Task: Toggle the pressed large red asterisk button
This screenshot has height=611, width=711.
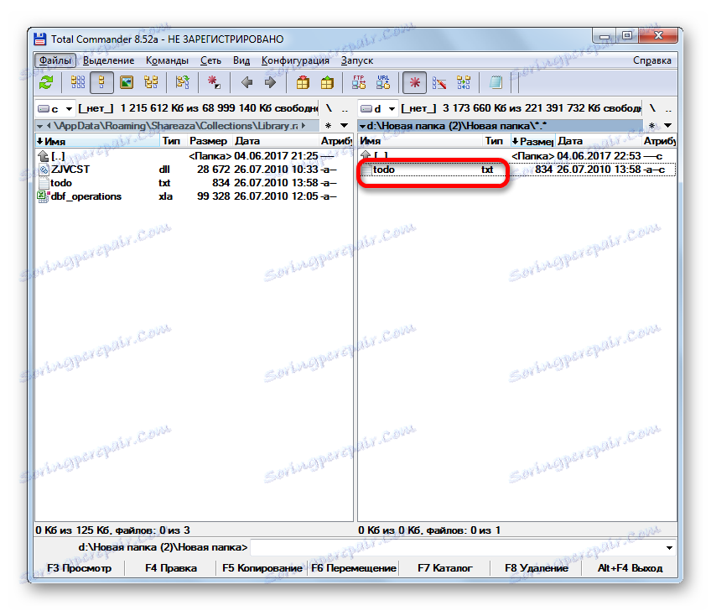Action: click(414, 82)
